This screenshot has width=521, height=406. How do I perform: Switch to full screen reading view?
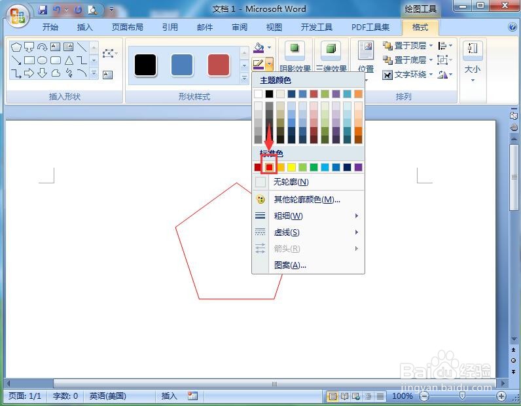tap(344, 396)
